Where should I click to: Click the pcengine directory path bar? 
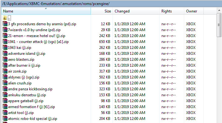pos(111,4)
